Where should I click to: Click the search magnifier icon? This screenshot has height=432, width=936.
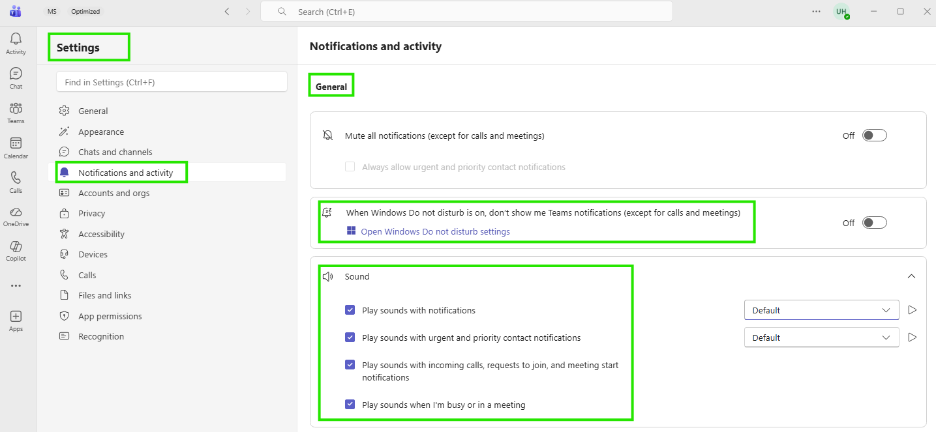tap(282, 12)
